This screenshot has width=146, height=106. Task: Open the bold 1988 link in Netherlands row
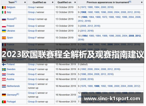coord(97,86)
